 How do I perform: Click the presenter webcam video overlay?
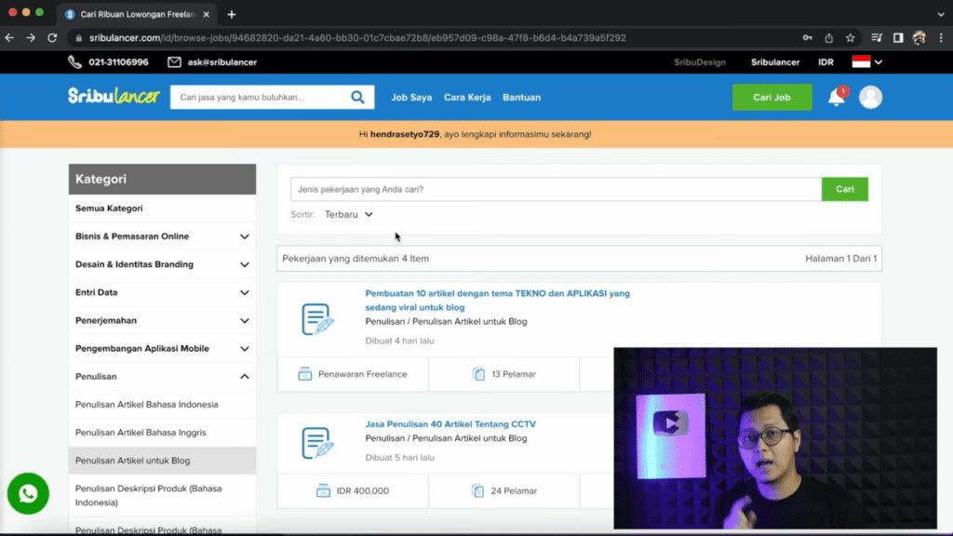pos(775,438)
